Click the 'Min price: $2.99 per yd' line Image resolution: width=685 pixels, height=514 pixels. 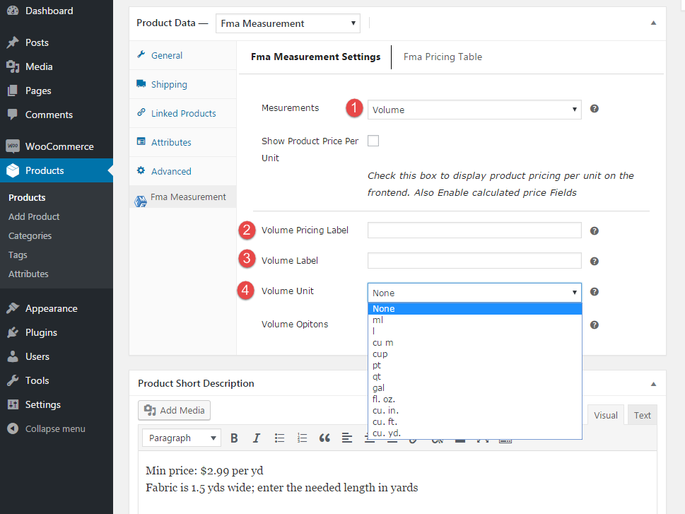[x=204, y=471]
